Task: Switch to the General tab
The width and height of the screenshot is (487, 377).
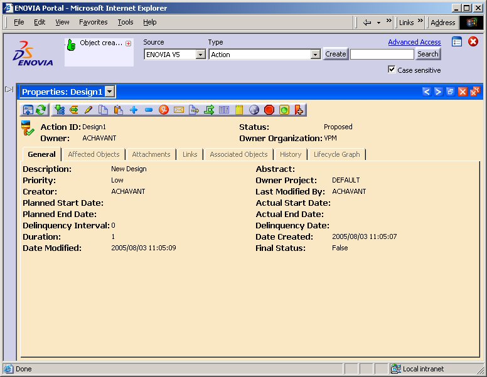Action: click(41, 154)
